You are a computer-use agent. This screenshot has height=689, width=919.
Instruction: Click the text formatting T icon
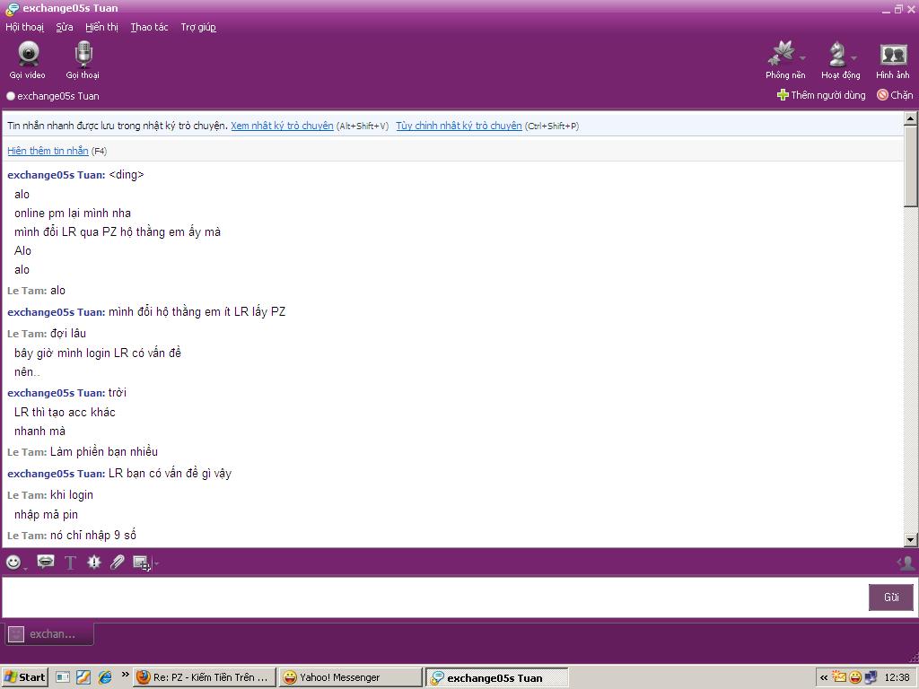tap(70, 563)
